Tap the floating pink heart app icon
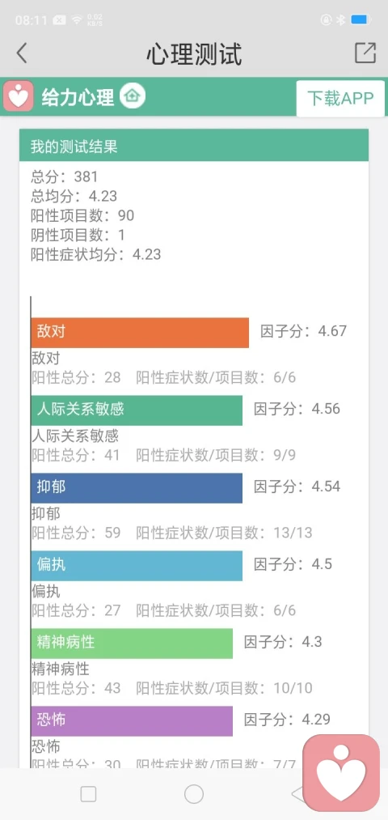 point(341,773)
